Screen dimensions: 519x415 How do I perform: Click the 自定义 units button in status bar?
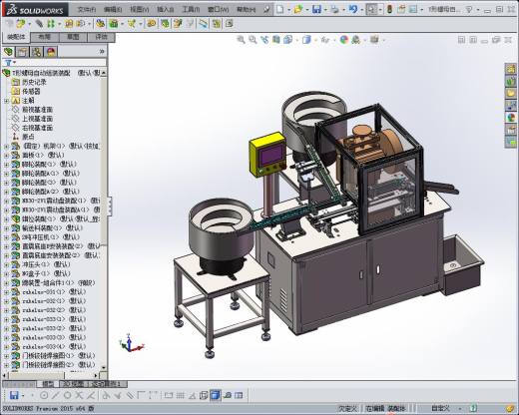tap(440, 408)
